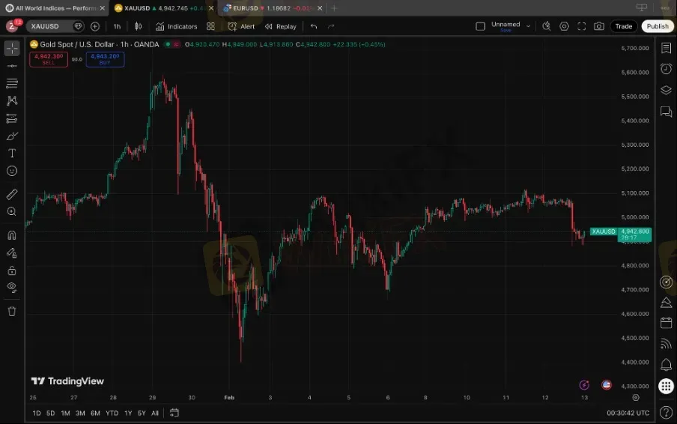
Task: Select the ruler measure tool
Action: point(12,194)
